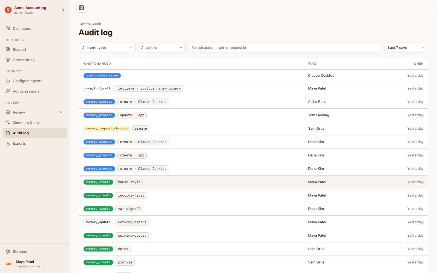
Task: Focus the search actor, target or request id field
Action: (285, 48)
